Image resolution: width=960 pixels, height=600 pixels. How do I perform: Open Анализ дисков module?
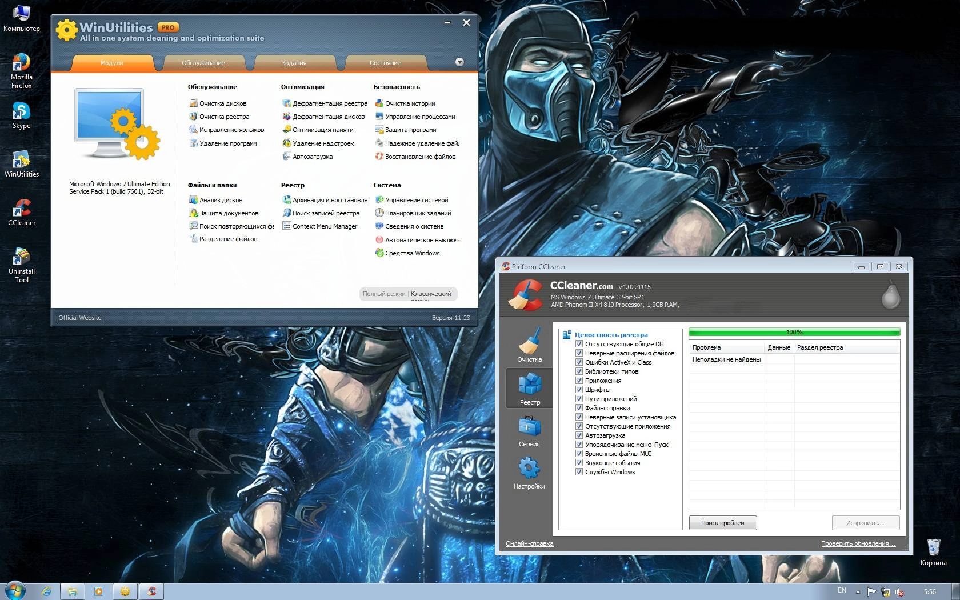click(x=216, y=200)
